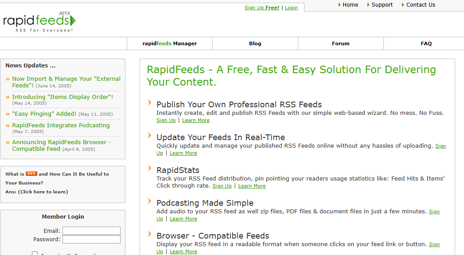The image size is (464, 255).
Task: Click the 'News Updates ...' heading
Action: pos(30,66)
